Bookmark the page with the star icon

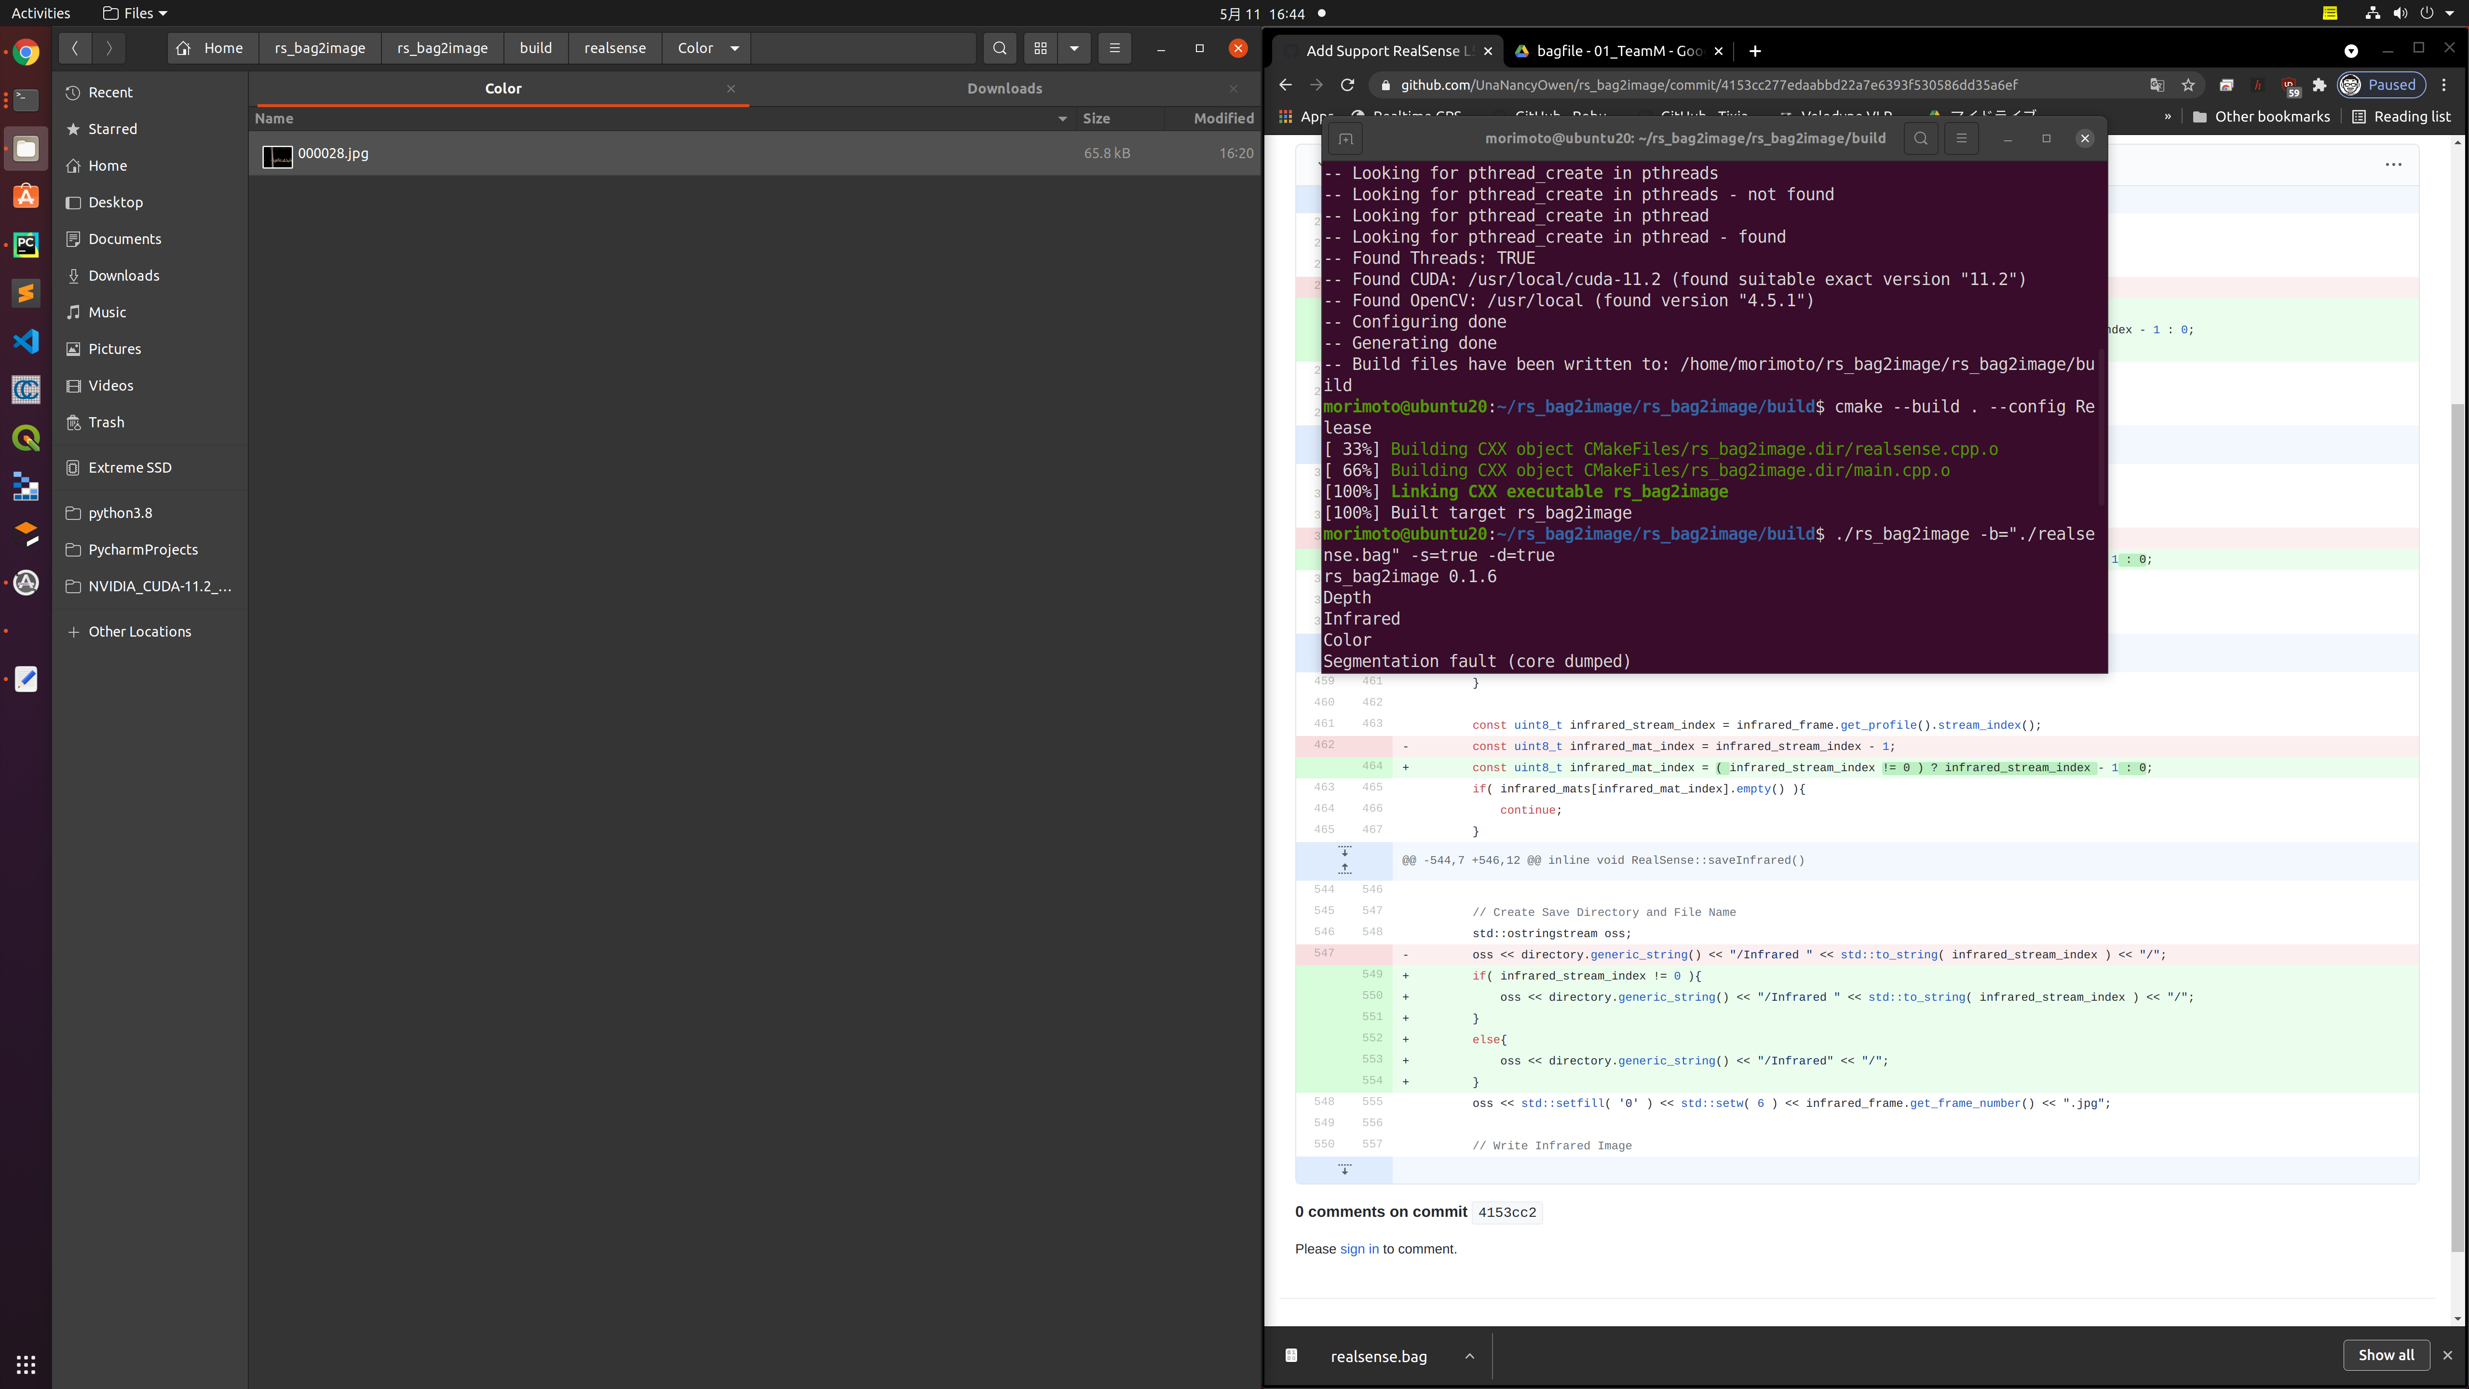pyautogui.click(x=2188, y=85)
